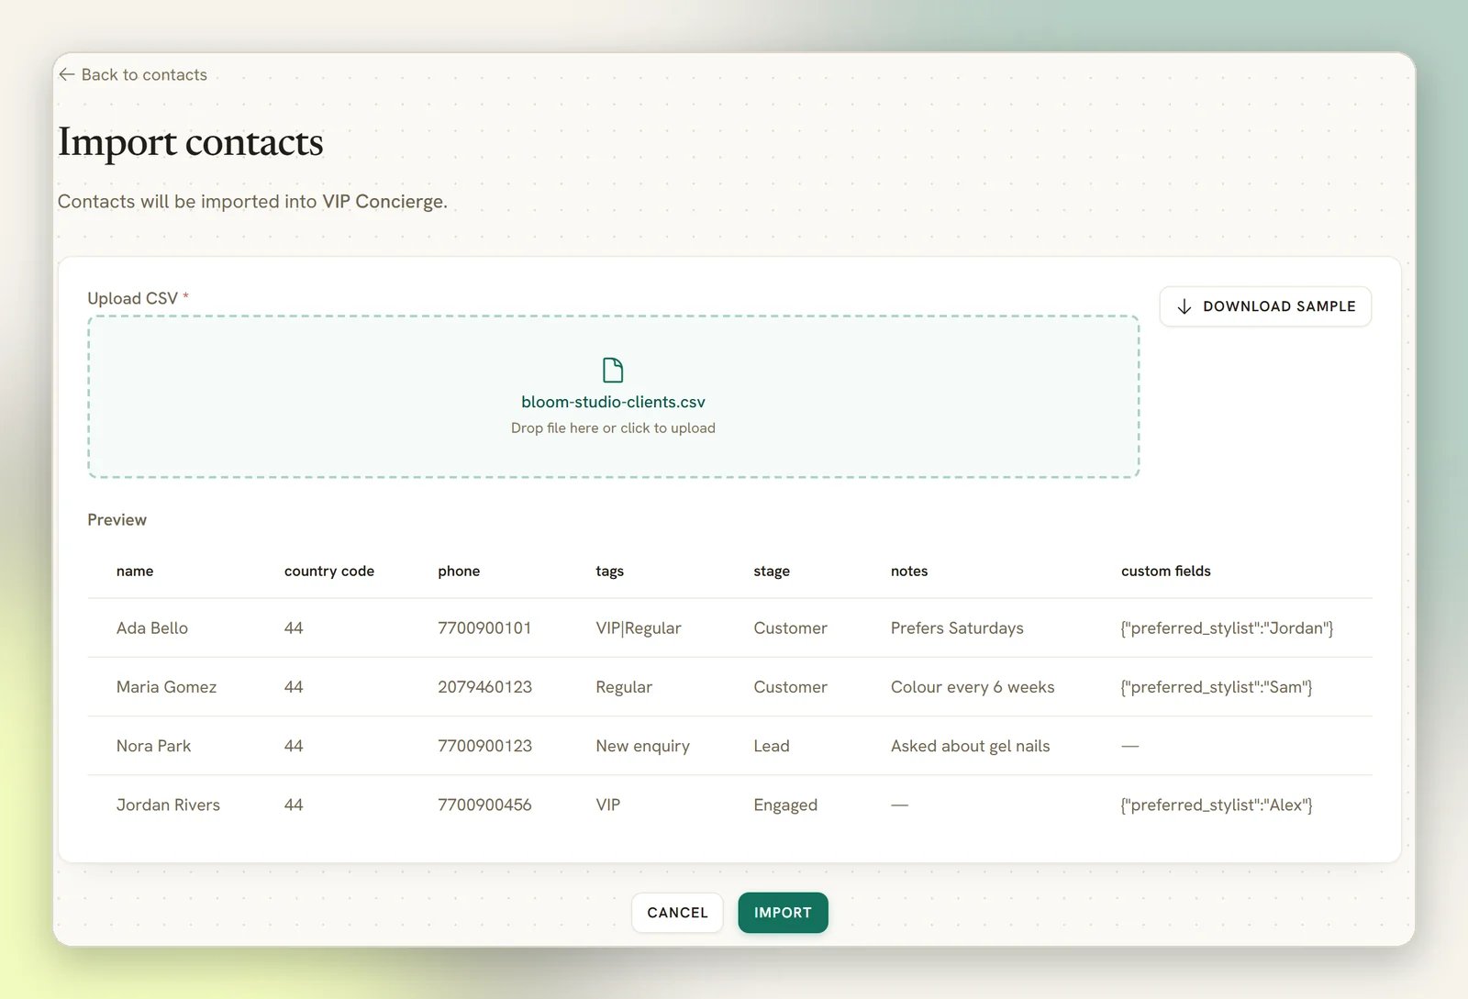Click the Engaged stage cell
Screen dimensions: 1468x999
(785, 805)
